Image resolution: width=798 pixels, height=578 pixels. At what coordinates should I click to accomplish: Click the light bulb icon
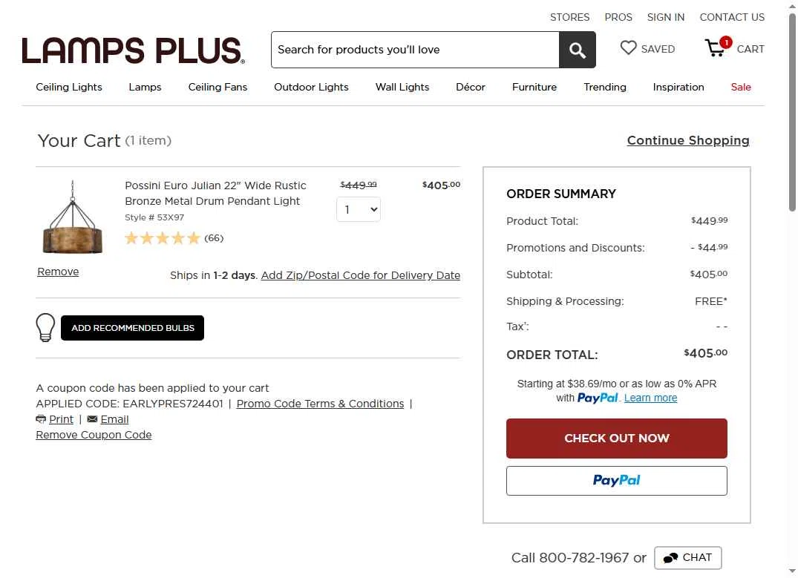point(46,327)
